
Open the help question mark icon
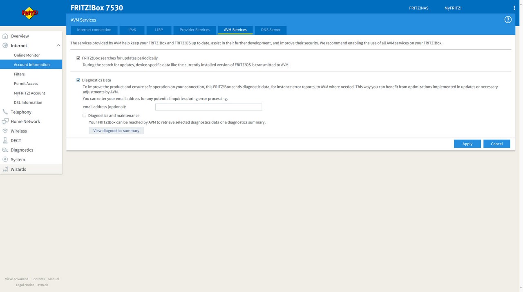click(508, 20)
